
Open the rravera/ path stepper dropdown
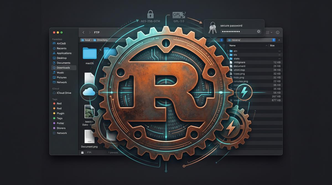tap(274, 40)
